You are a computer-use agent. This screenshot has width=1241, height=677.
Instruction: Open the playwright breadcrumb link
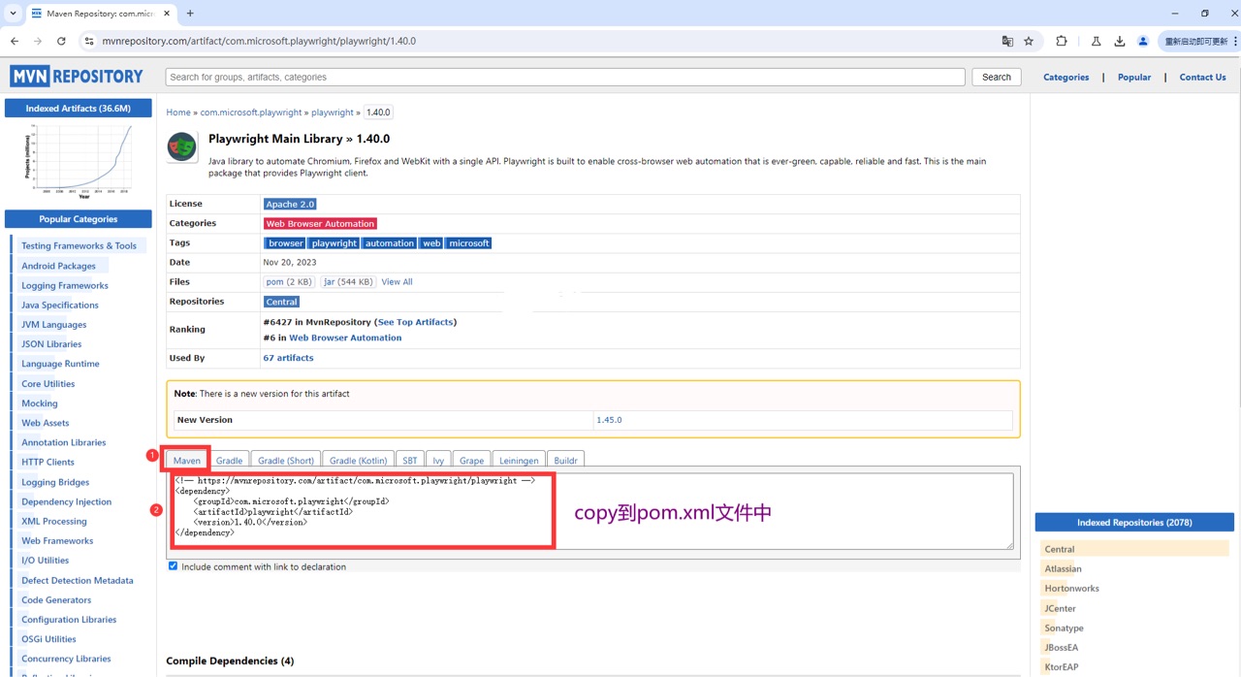click(333, 113)
